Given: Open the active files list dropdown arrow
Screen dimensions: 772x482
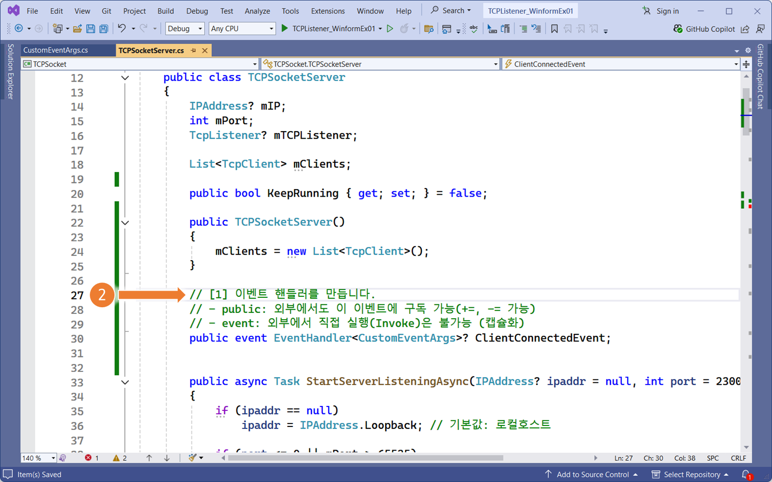Looking at the screenshot, I should click(737, 51).
